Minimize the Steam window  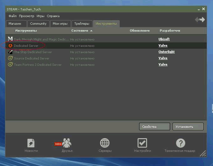[199, 9]
